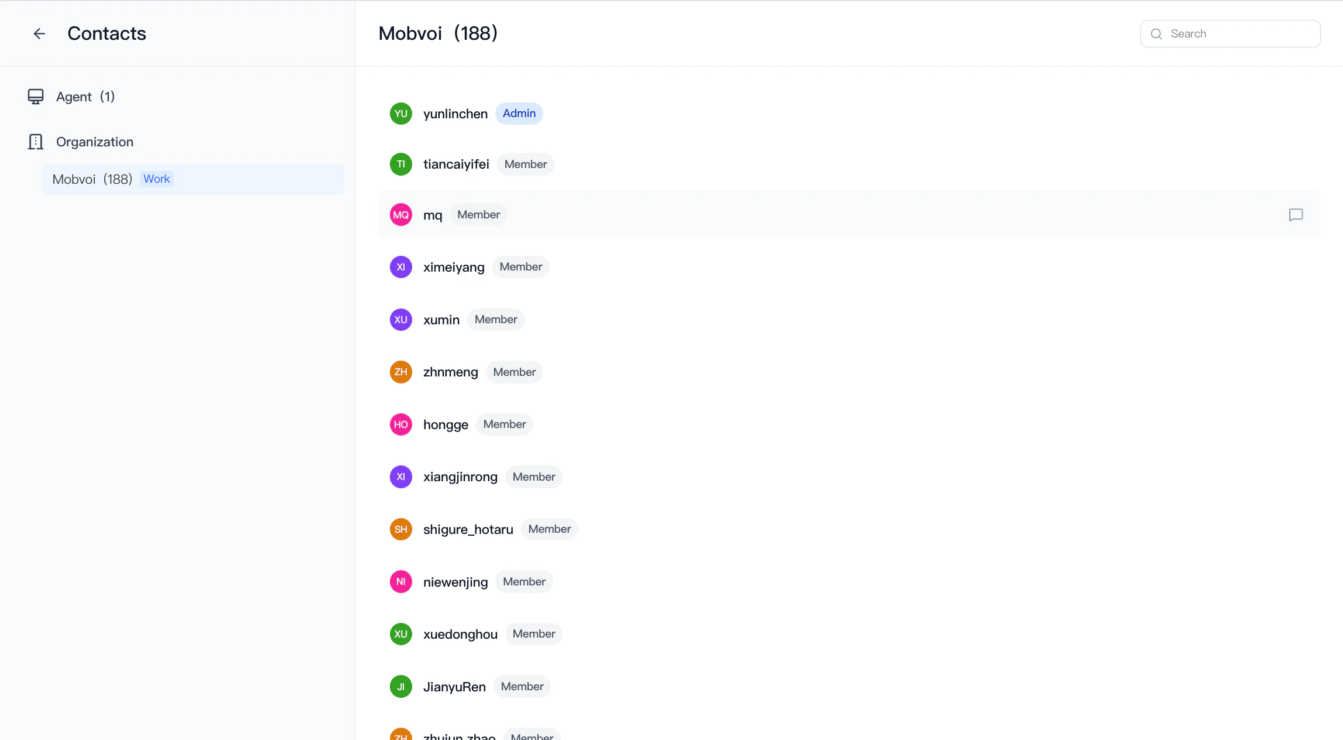Click the Work tag on Mobvoi
The height and width of the screenshot is (740, 1343).
pos(156,179)
